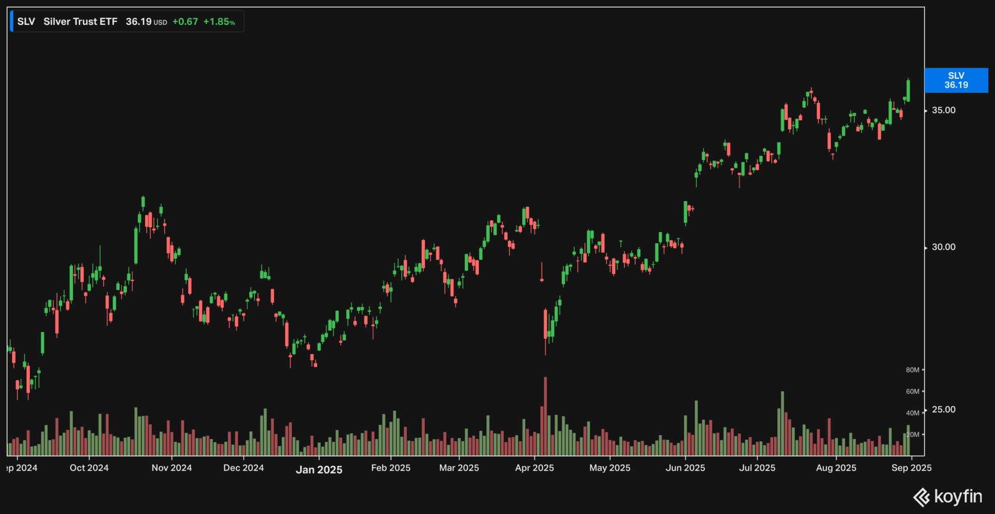The height and width of the screenshot is (514, 995).
Task: Click the Feb 2025 date label
Action: pos(391,468)
